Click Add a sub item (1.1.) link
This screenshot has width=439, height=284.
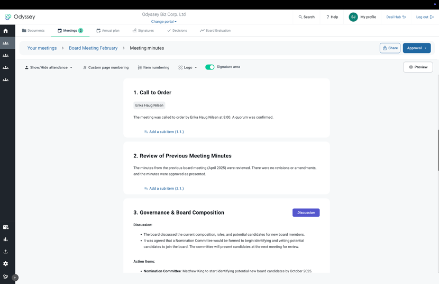(164, 132)
